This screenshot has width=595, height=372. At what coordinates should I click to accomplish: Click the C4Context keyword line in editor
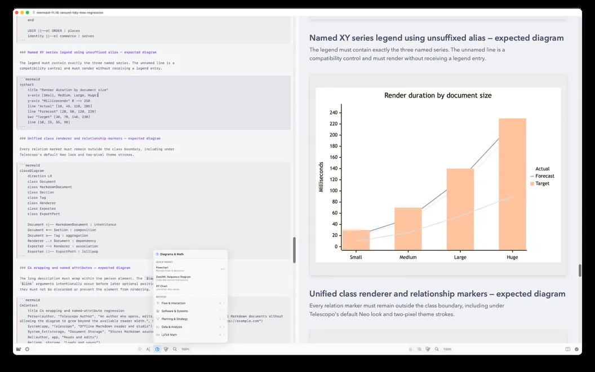coord(29,305)
